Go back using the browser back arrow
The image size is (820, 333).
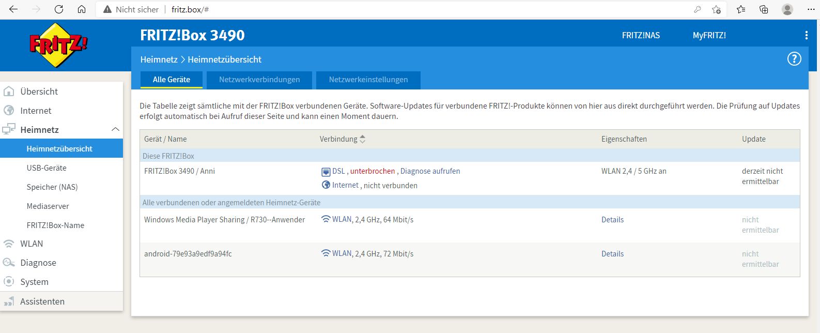pyautogui.click(x=13, y=9)
